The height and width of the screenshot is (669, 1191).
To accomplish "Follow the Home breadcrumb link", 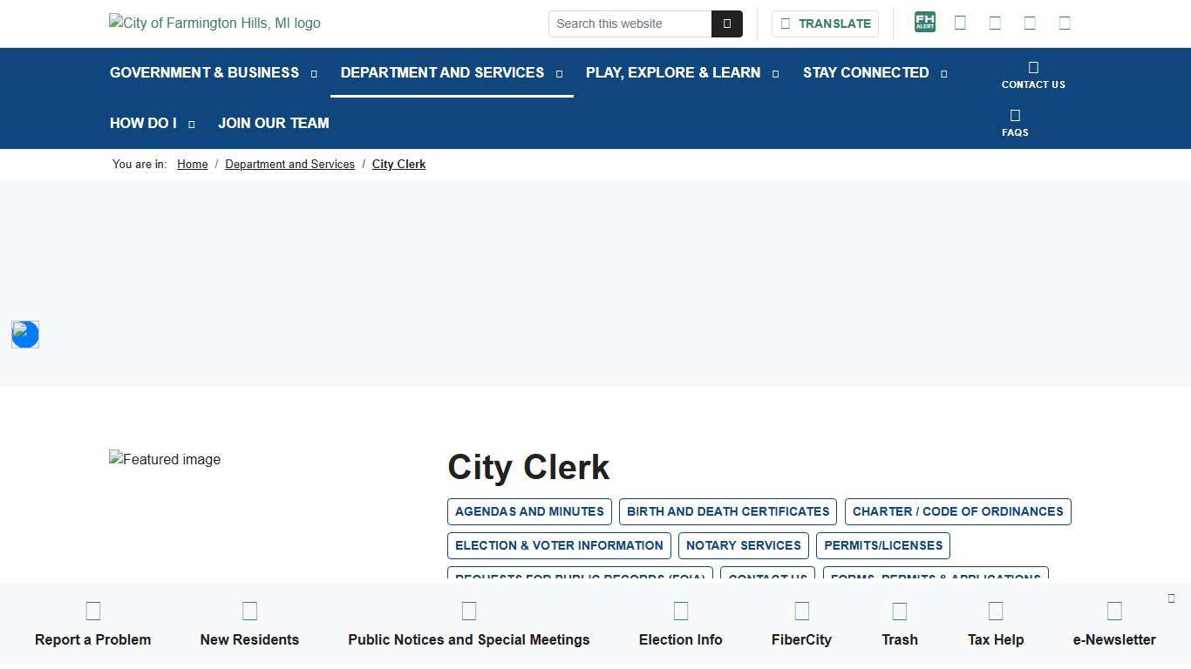I will coord(192,164).
